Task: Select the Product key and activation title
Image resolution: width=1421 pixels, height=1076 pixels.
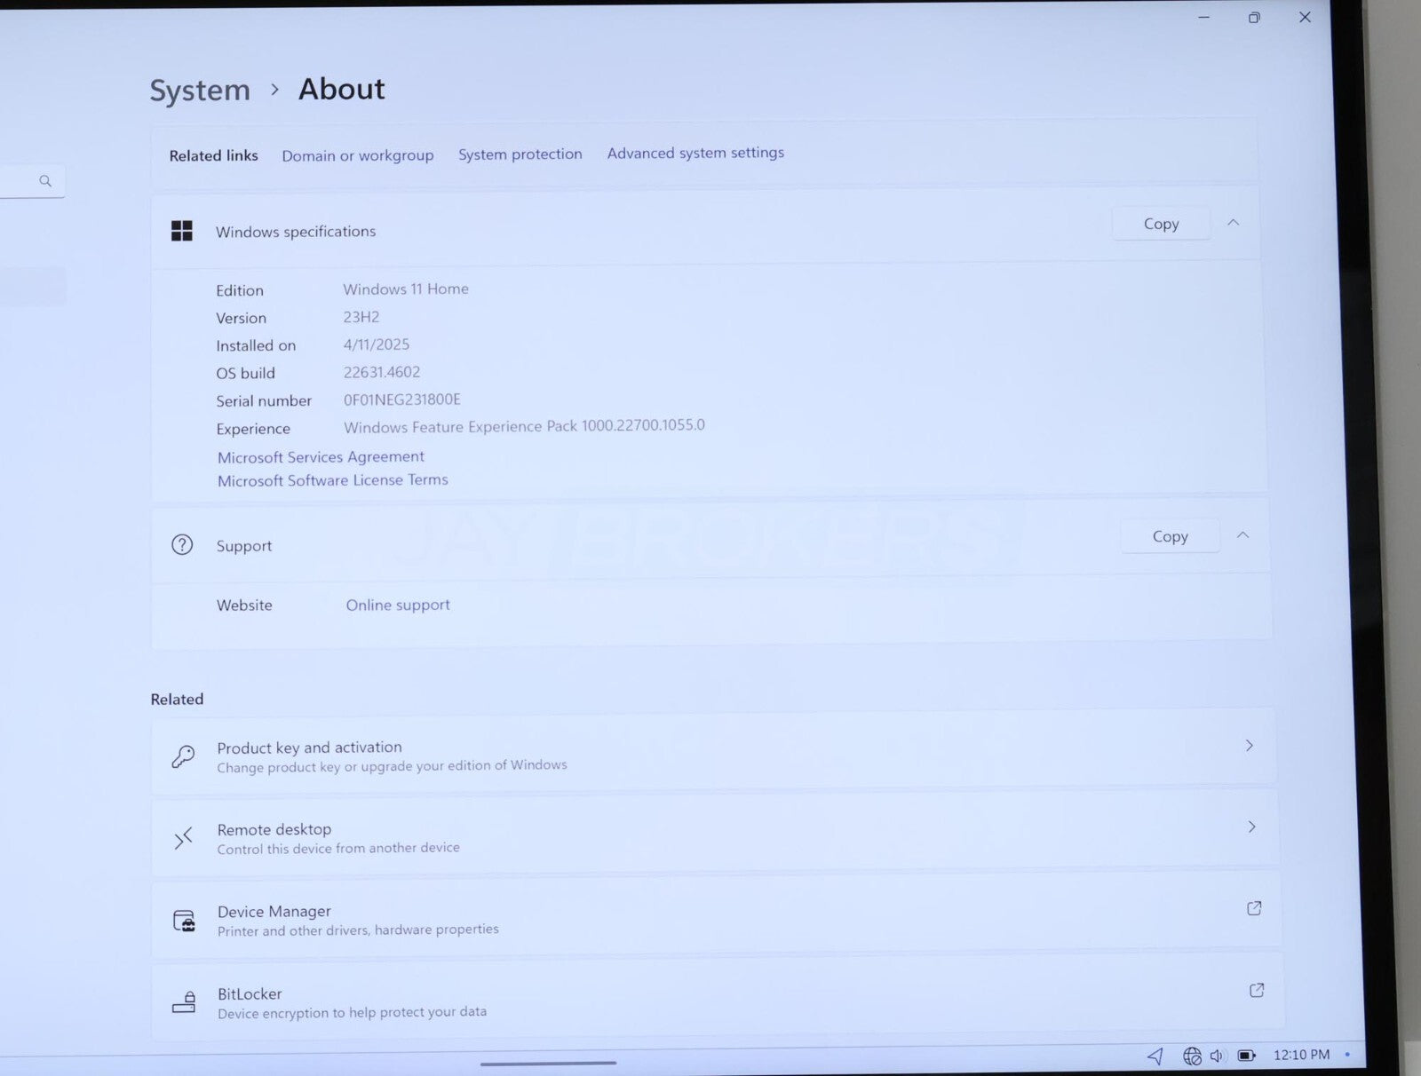Action: pos(309,748)
